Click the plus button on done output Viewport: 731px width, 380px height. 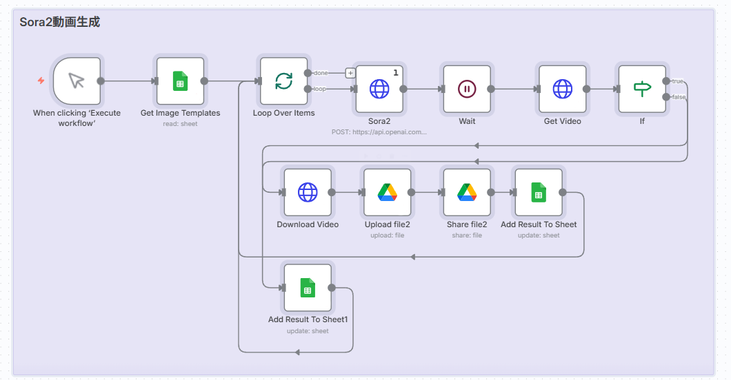(x=350, y=72)
